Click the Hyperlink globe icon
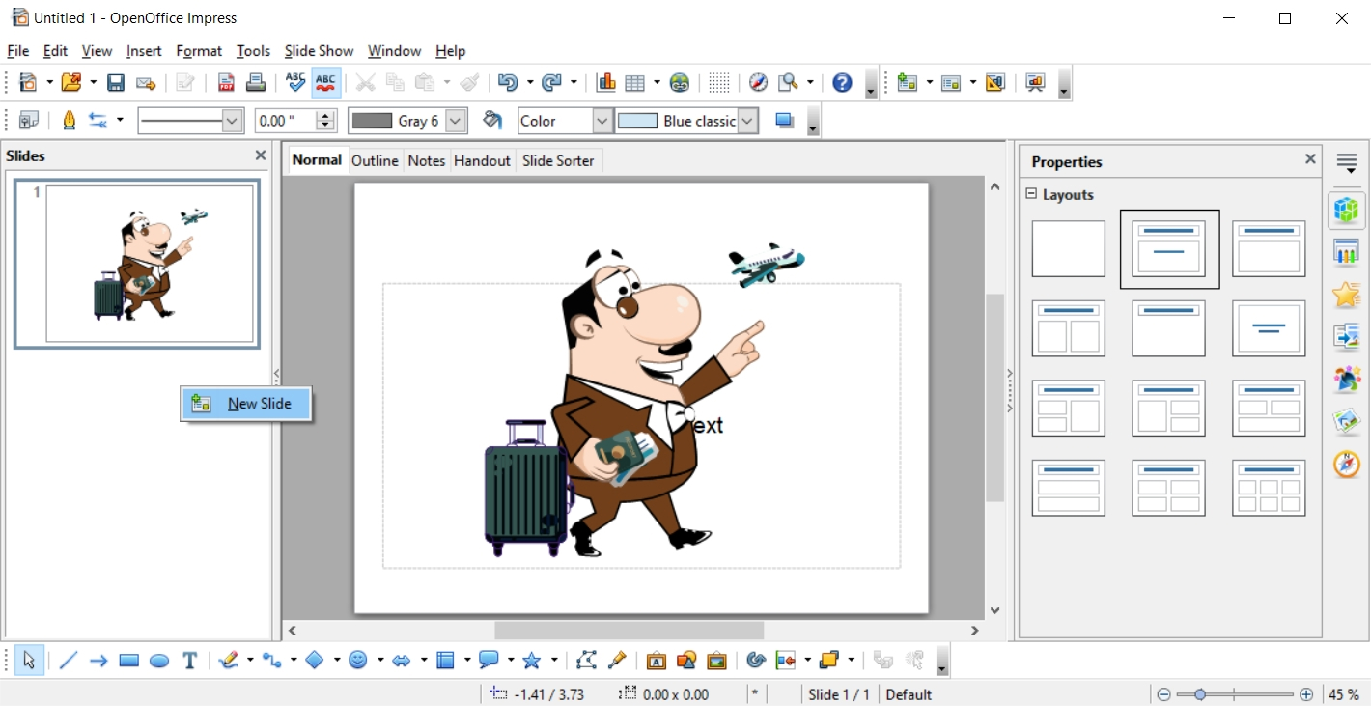 680,83
